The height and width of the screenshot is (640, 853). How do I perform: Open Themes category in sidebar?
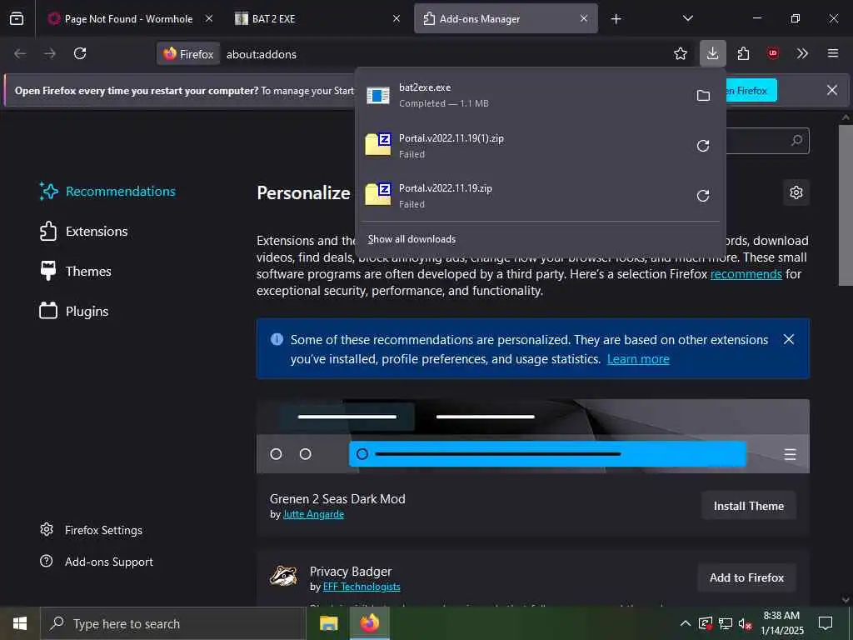[x=75, y=271]
